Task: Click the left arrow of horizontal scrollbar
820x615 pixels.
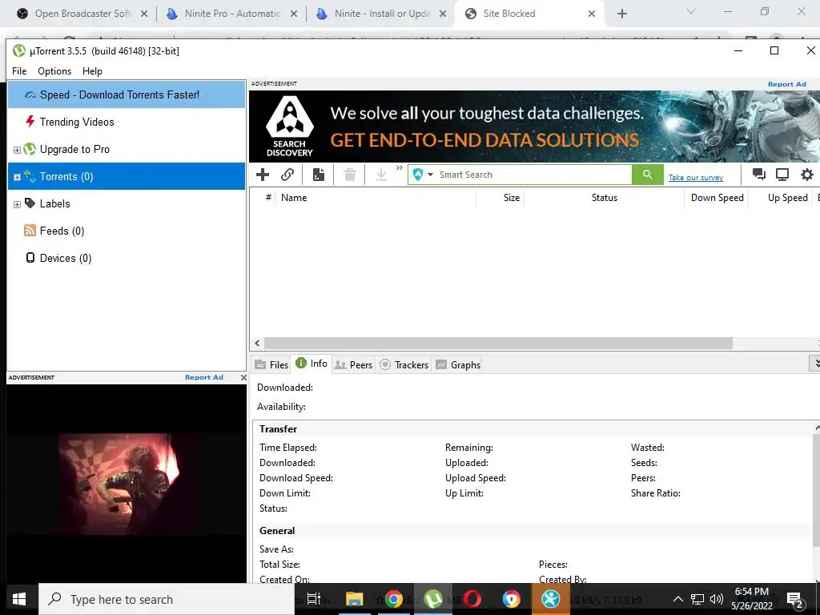Action: point(257,343)
